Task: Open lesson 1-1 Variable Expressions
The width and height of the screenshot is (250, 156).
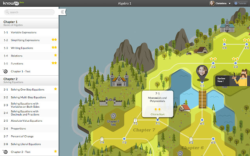Action: point(29,32)
